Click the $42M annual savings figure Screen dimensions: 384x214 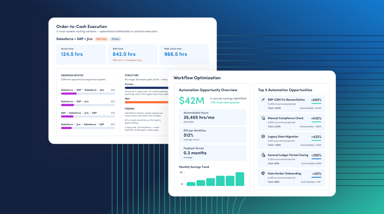click(192, 100)
